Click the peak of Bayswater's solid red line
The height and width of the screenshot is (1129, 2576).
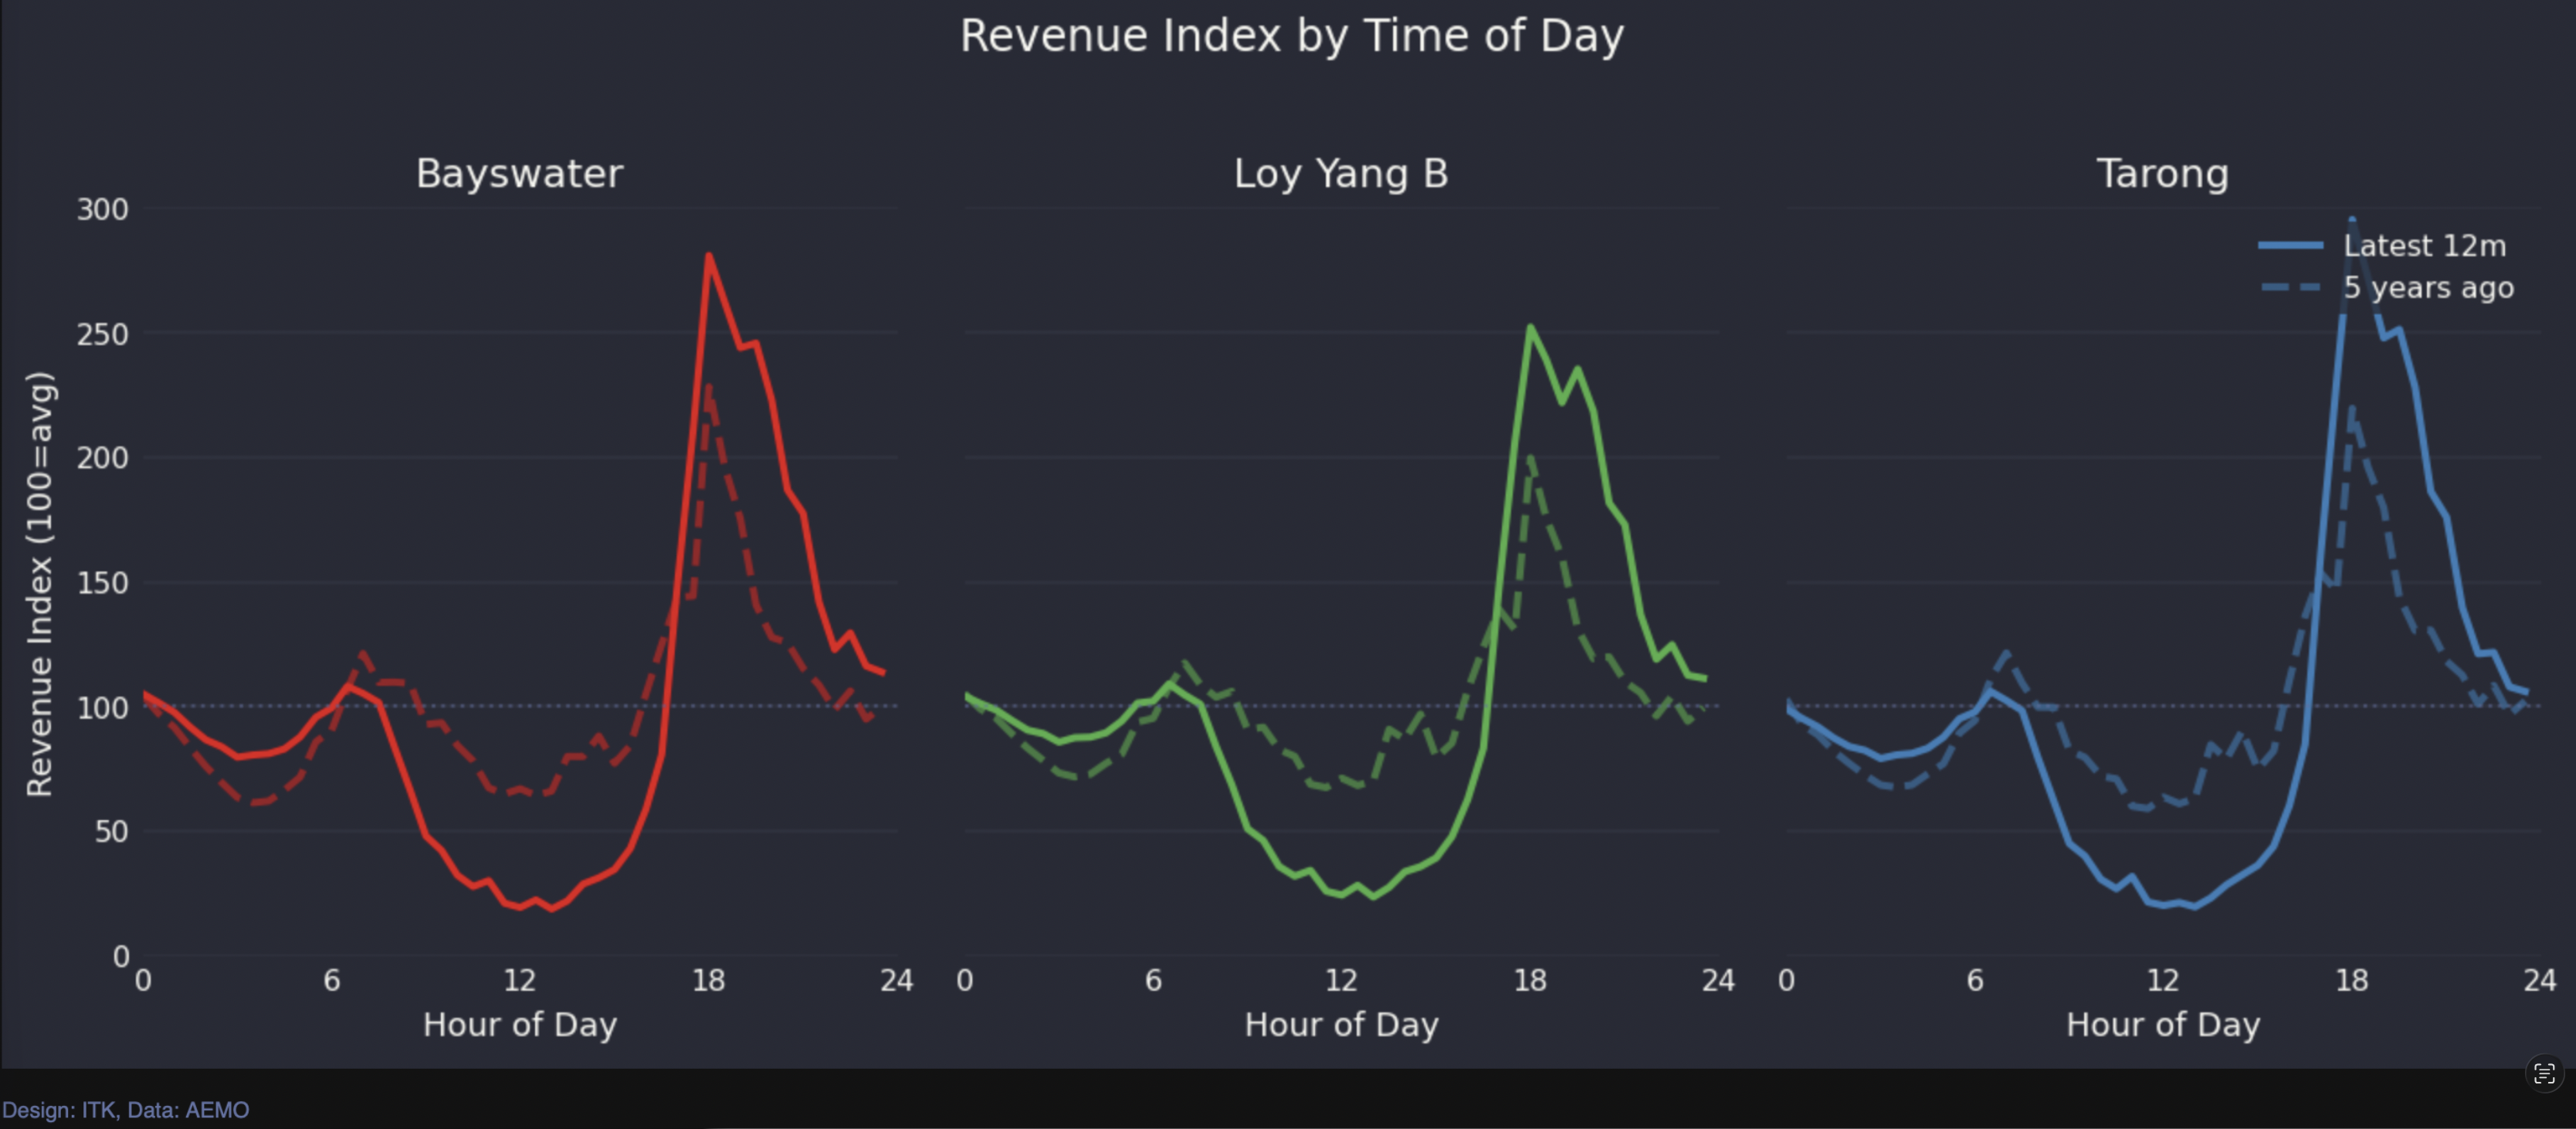pyautogui.click(x=708, y=256)
